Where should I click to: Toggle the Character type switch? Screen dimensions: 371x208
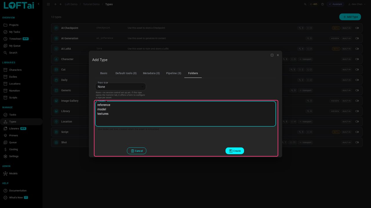[x=357, y=59]
